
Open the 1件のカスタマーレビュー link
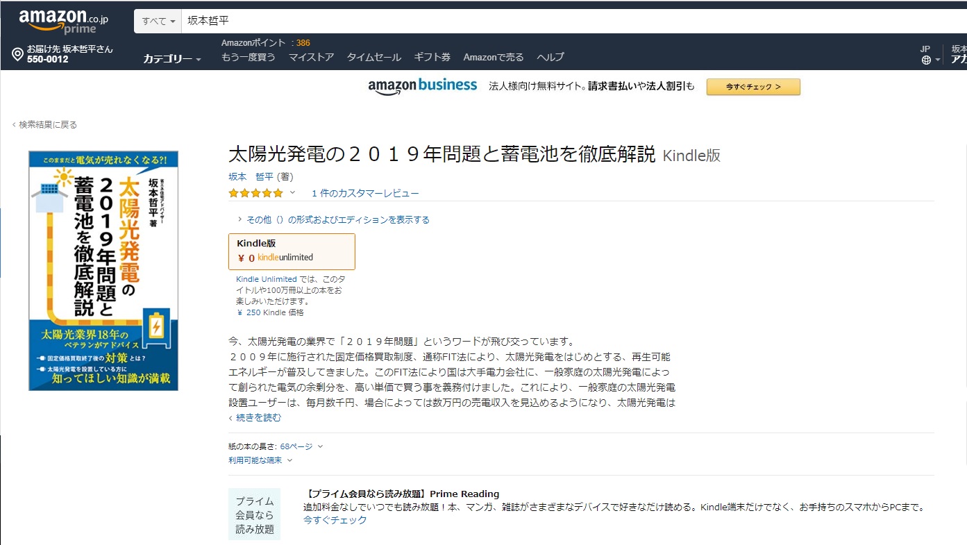click(365, 193)
